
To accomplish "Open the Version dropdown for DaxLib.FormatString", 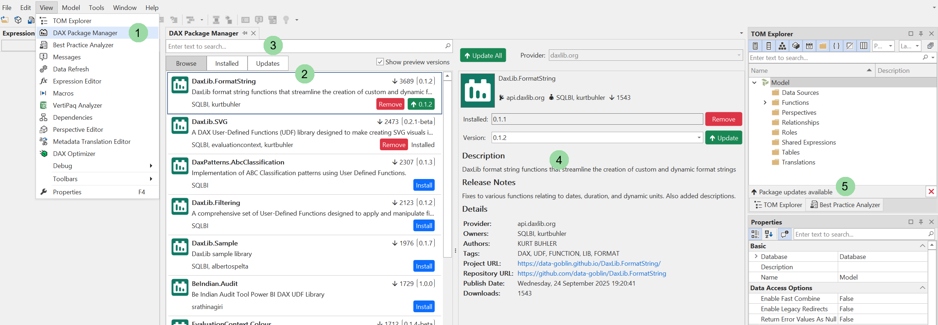I will 698,137.
